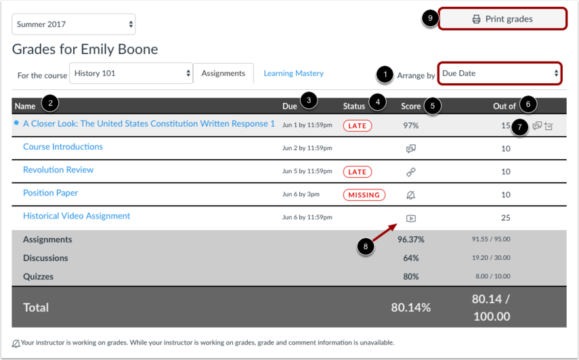Click the muted bell icon for Position Paper
Viewport: 579px width, 360px height.
coord(410,195)
